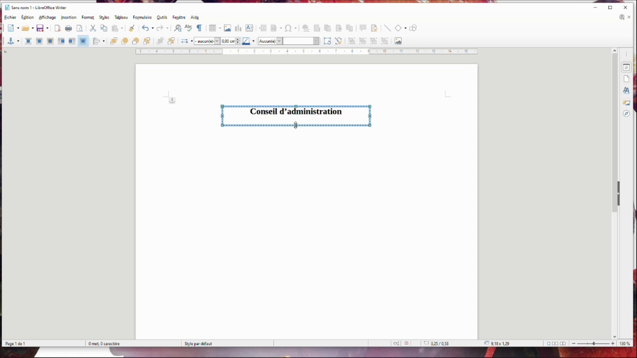Open the Format menu
The height and width of the screenshot is (358, 637).
point(88,17)
